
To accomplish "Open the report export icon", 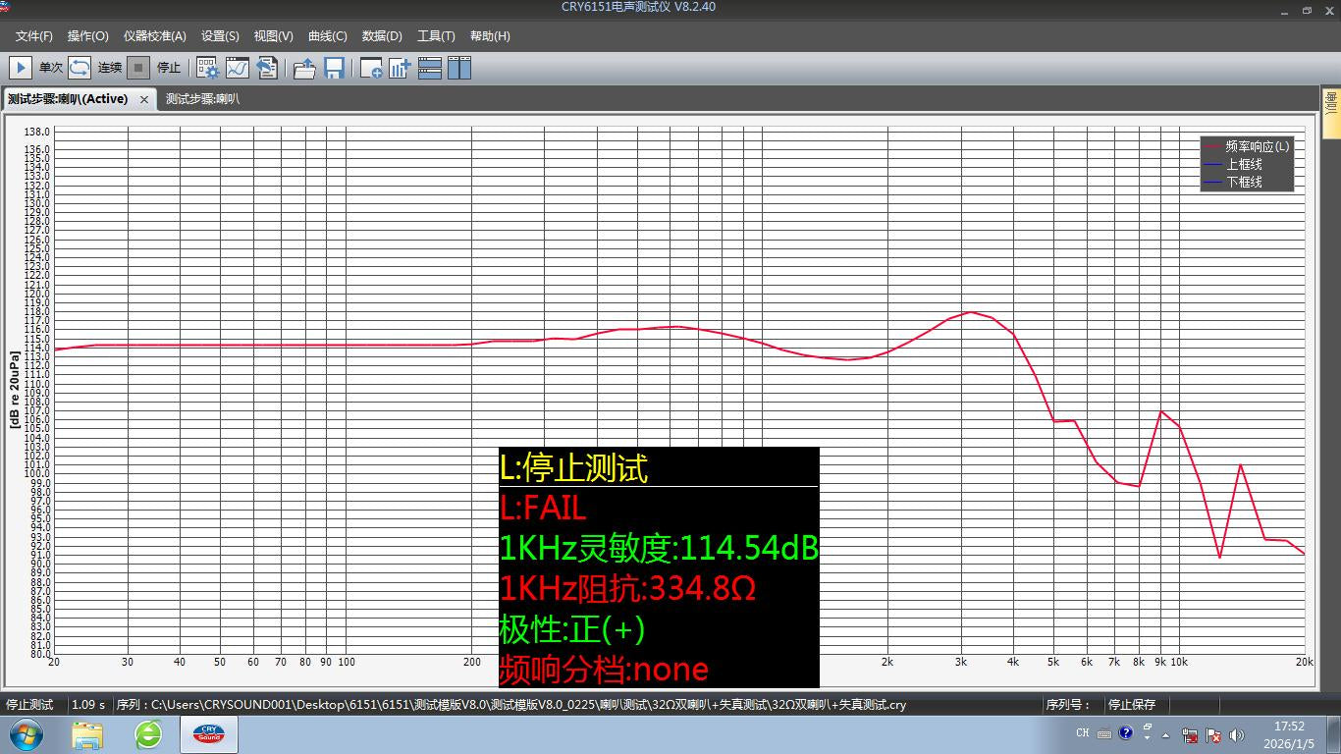I will point(267,68).
